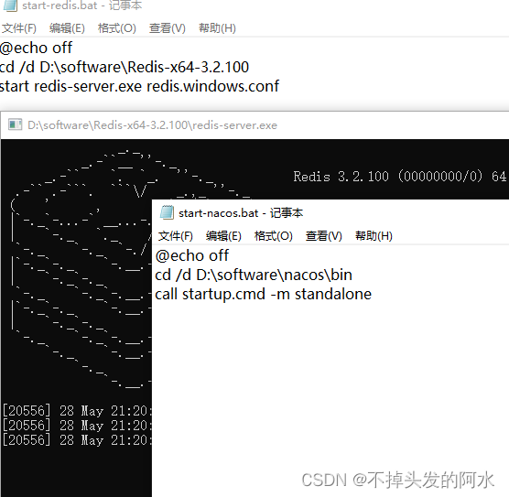
Task: Click the '@echo off' line in start-redis.bat
Action: pos(36,48)
